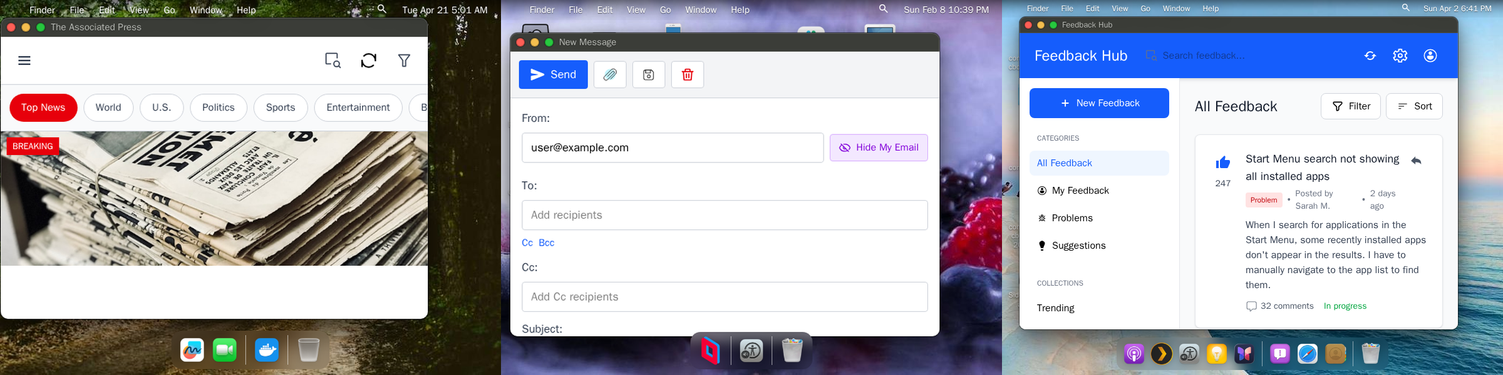Select the Top News category chip

(x=43, y=107)
